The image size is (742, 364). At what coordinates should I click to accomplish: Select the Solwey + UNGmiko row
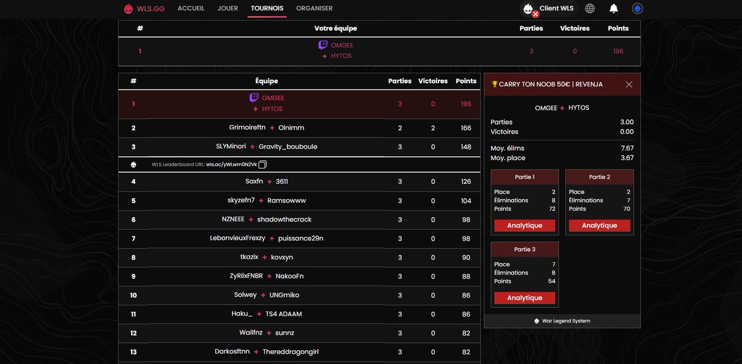299,295
